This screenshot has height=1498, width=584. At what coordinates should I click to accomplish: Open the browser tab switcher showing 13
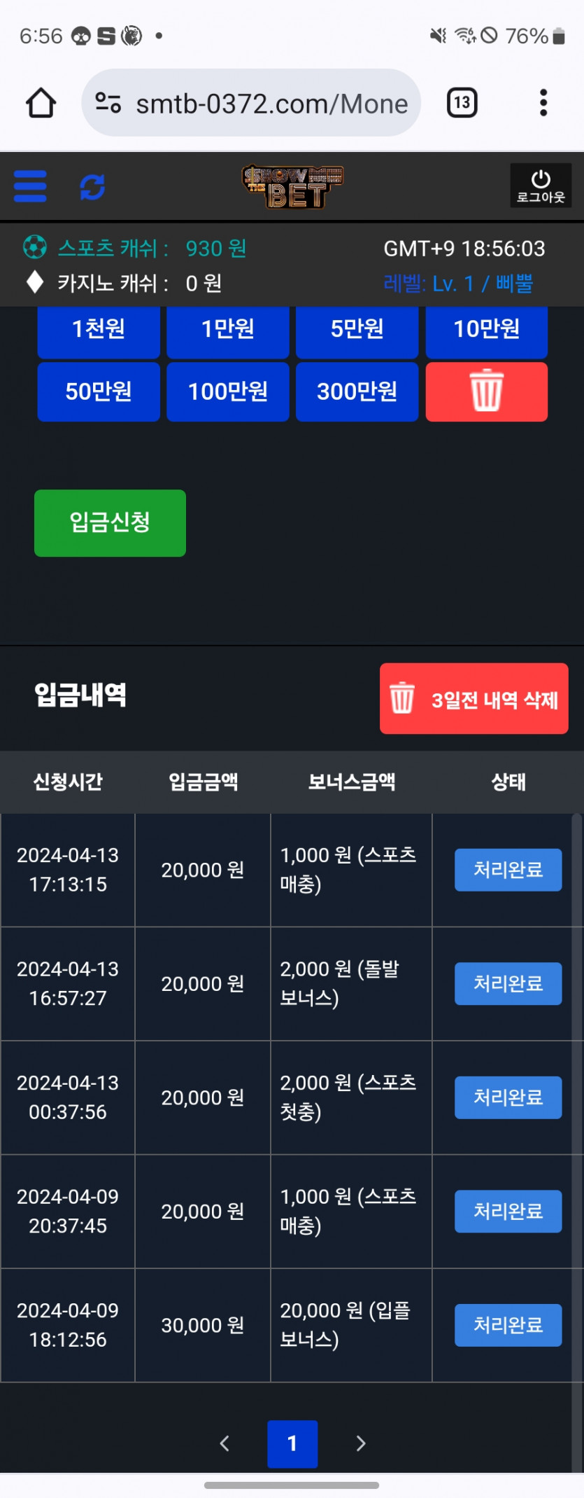(x=462, y=103)
